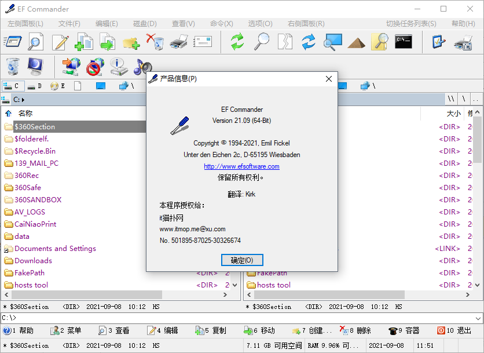484x353 pixels.
Task: Click the pyramid icon in the toolbar
Action: (356, 42)
